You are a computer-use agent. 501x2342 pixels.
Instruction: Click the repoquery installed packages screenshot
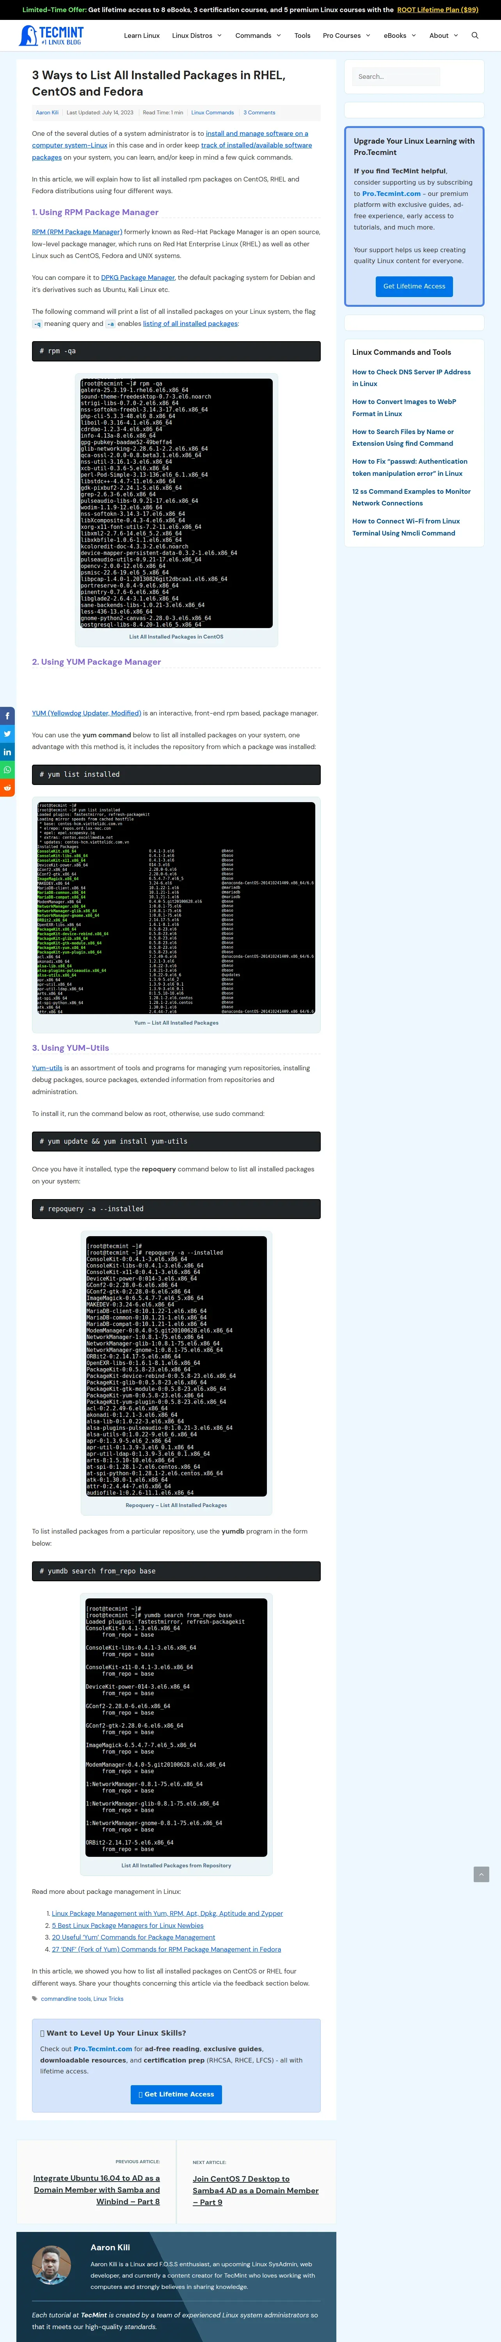(176, 1367)
